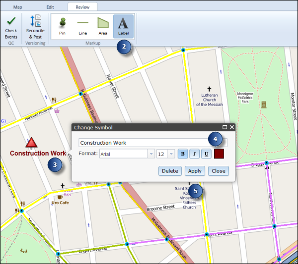Toggle bold text formatting
Viewport: 298px width, 264px height.
(183, 154)
